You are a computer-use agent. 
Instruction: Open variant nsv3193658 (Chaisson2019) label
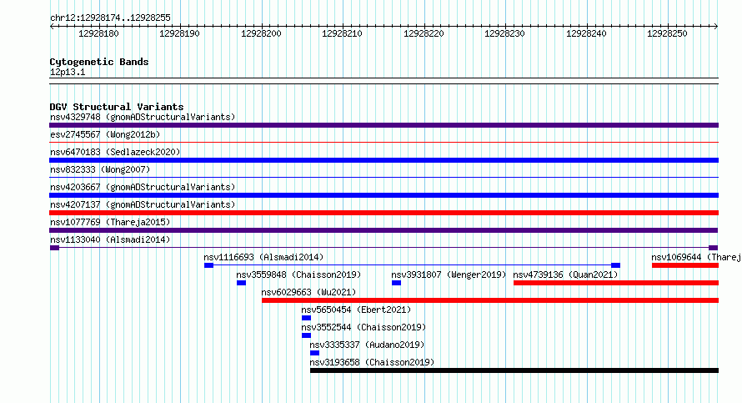coord(372,362)
